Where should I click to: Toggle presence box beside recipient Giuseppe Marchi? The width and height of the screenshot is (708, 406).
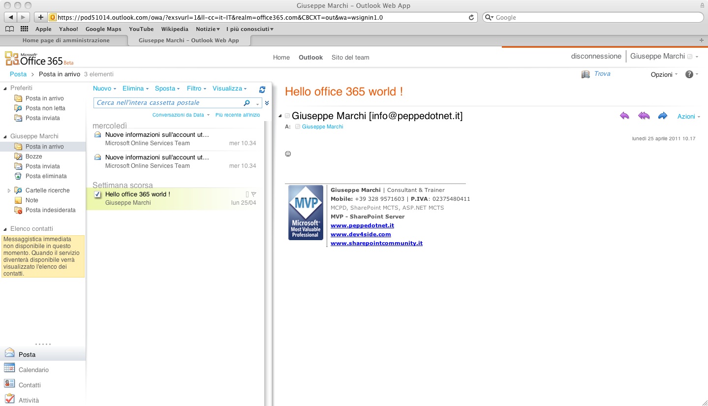298,127
